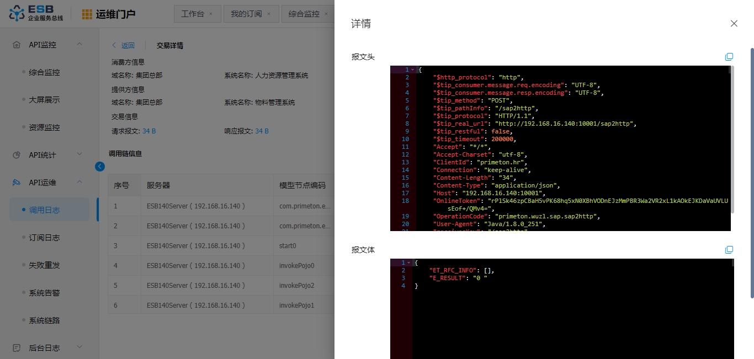Click the 详情 panel scrollbar
Image resolution: width=754 pixels, height=359 pixels.
coord(752,173)
